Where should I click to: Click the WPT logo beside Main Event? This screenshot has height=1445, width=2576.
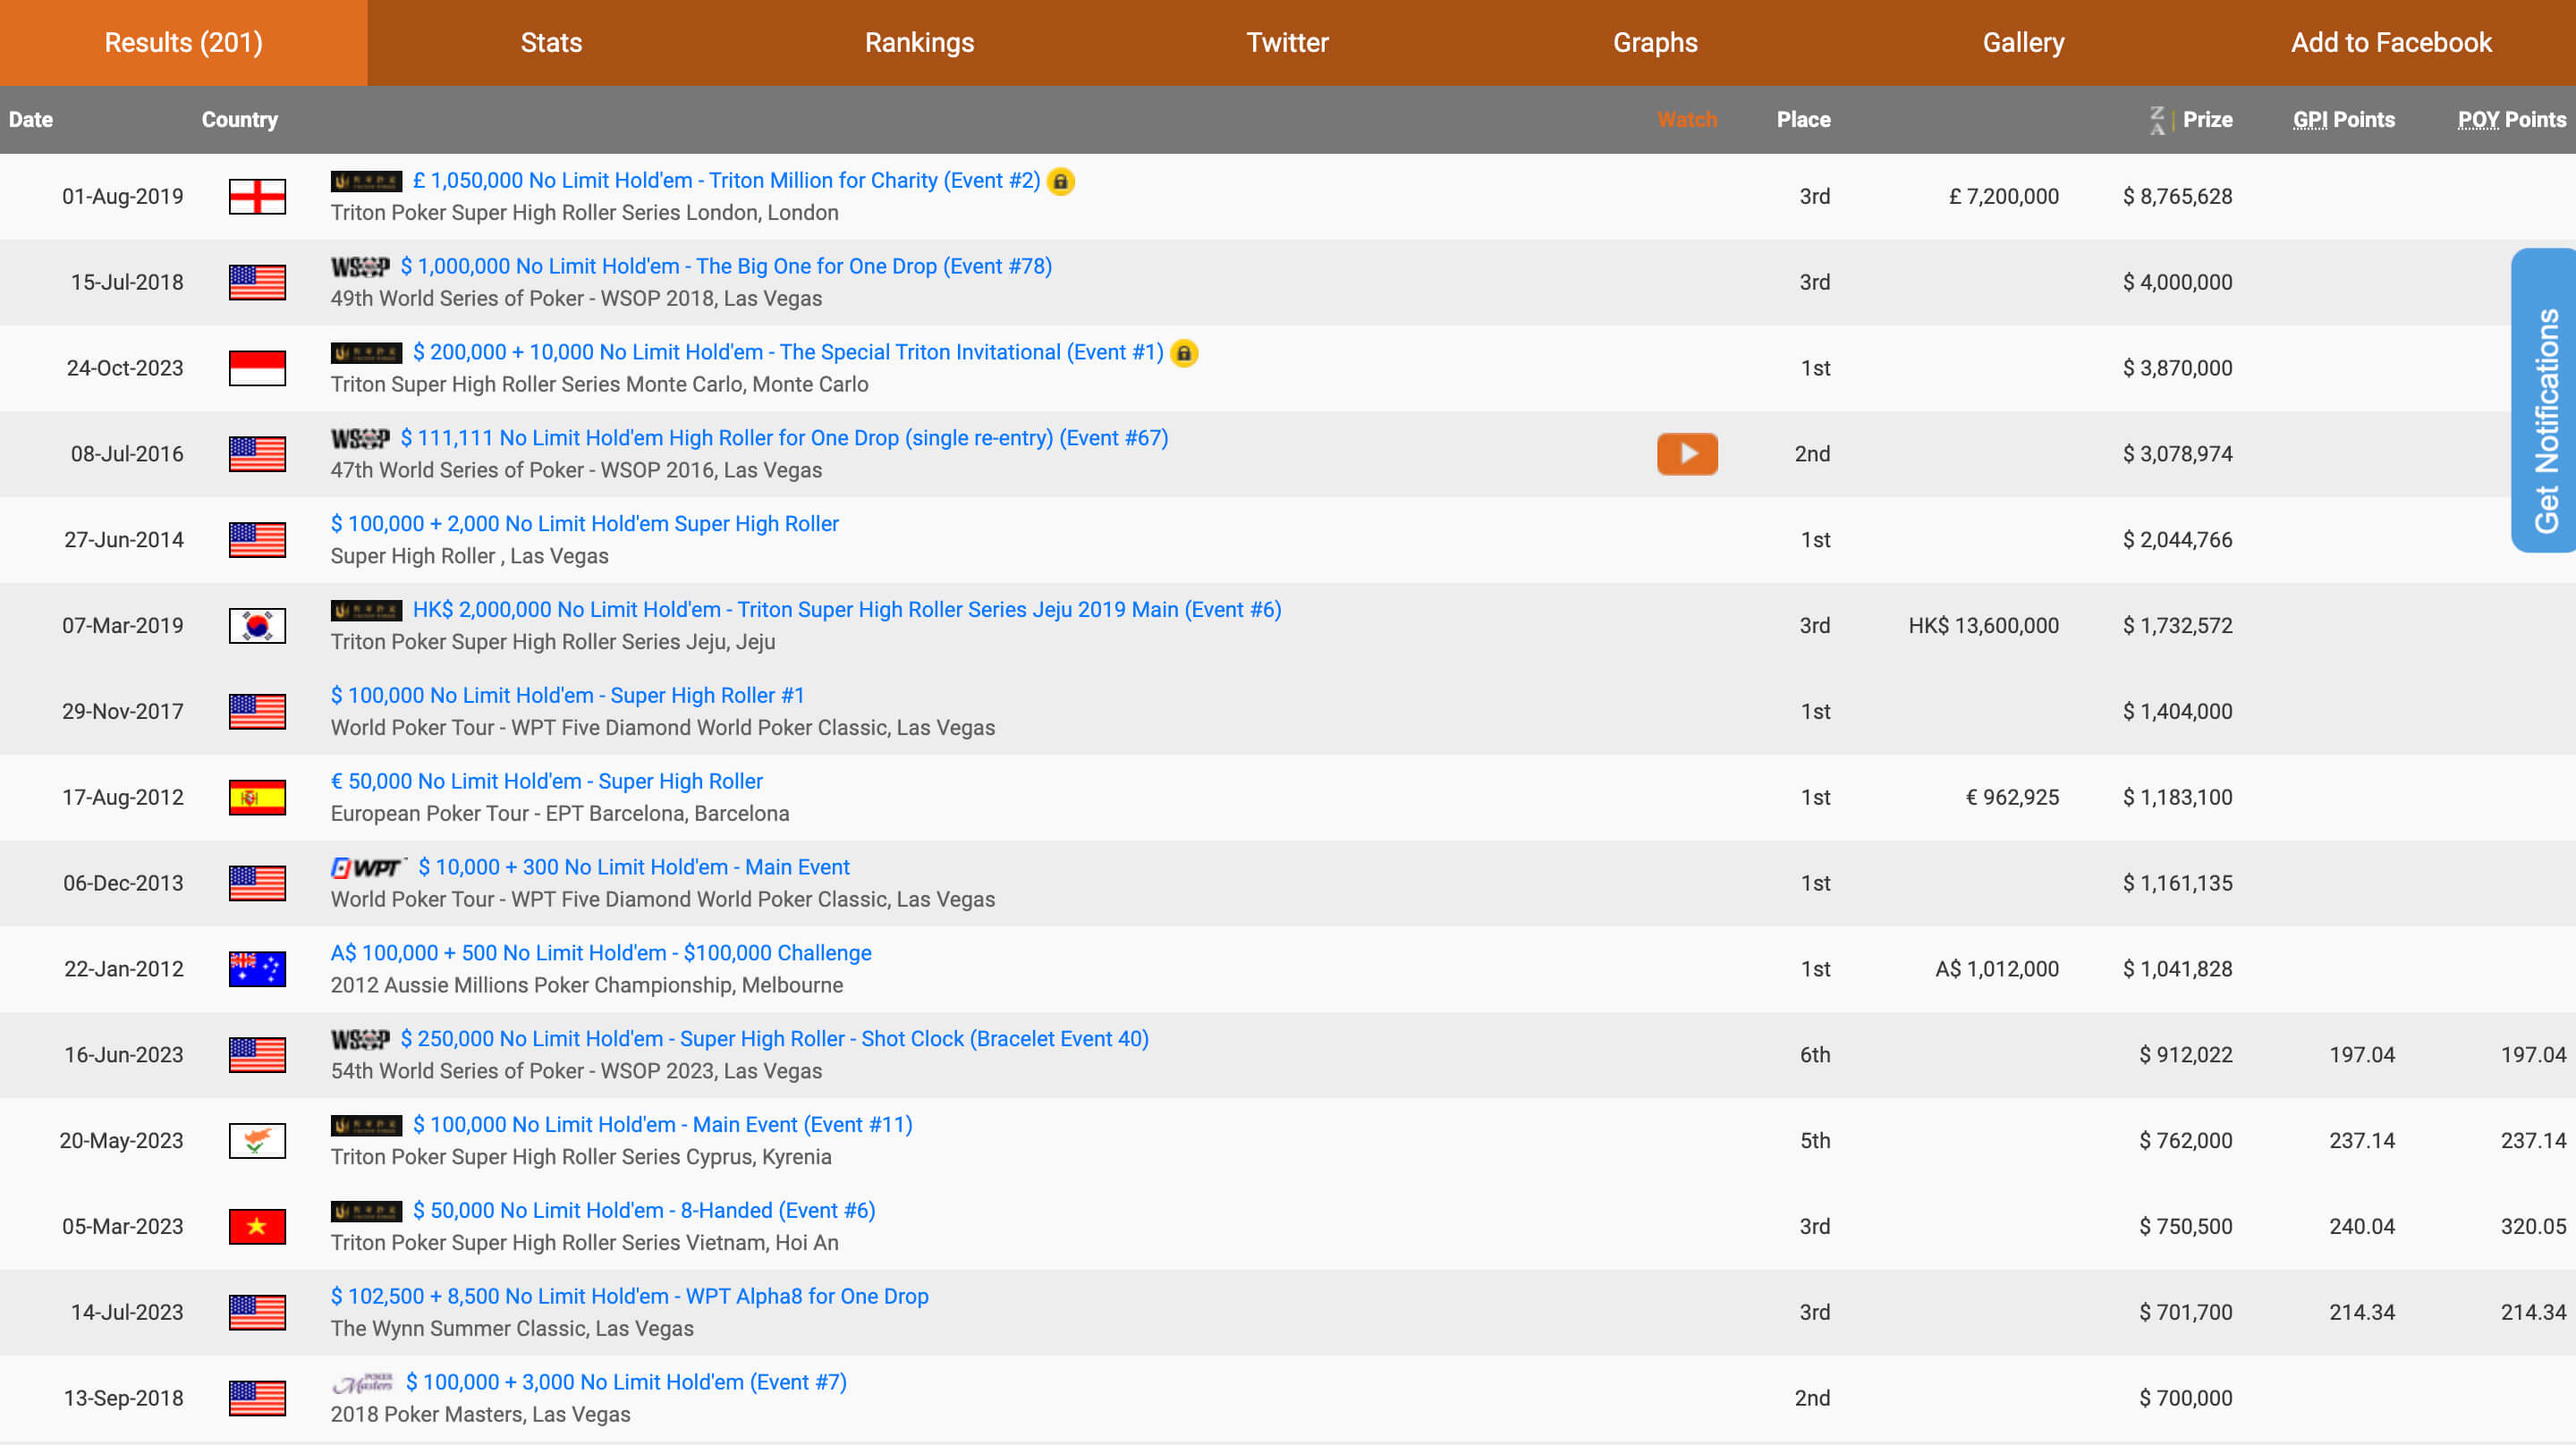click(x=368, y=868)
